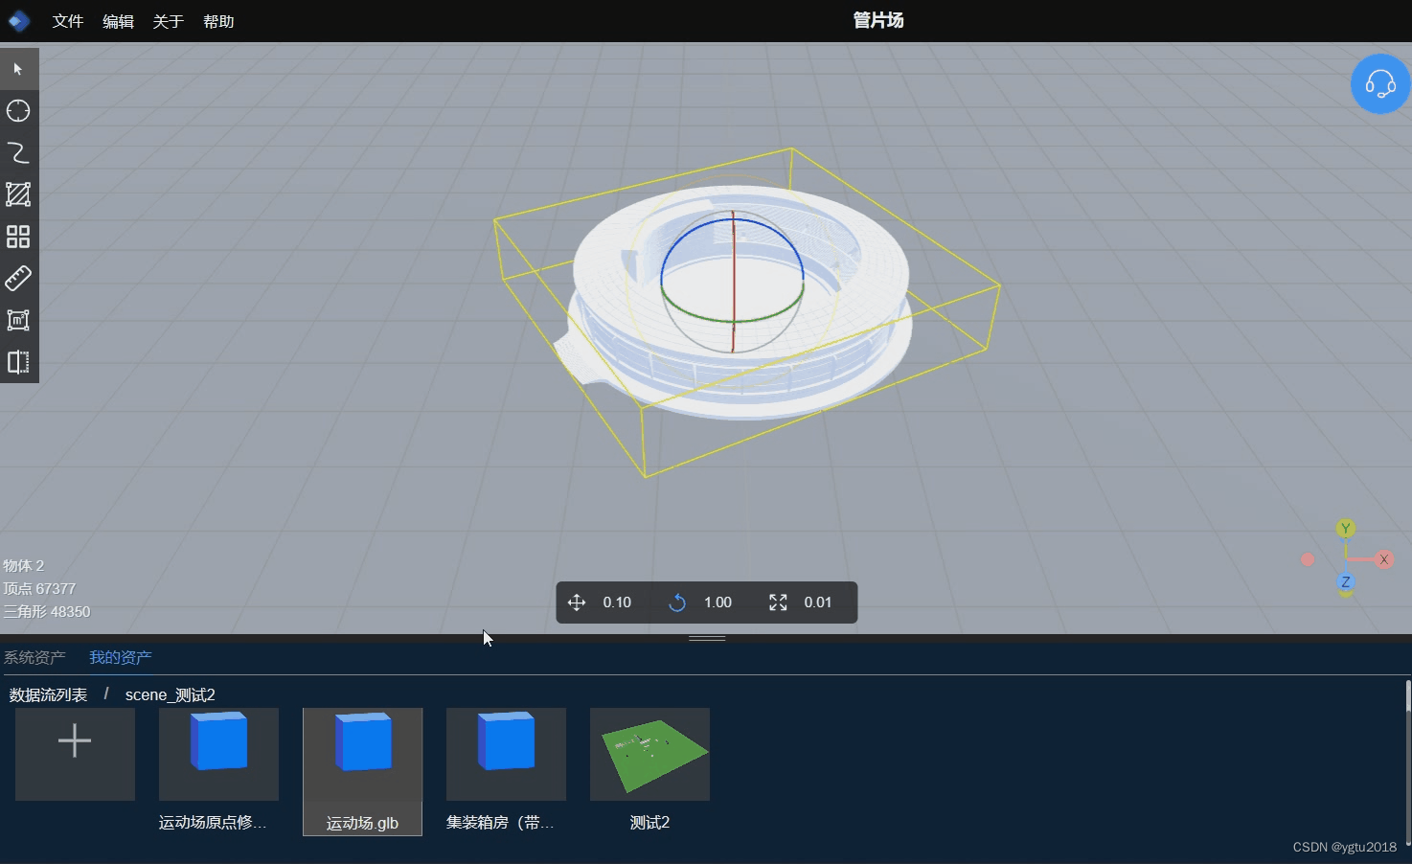Screen dimensions: 1412x864
Task: Click scene_测试2 breadcrumb
Action: coord(171,694)
